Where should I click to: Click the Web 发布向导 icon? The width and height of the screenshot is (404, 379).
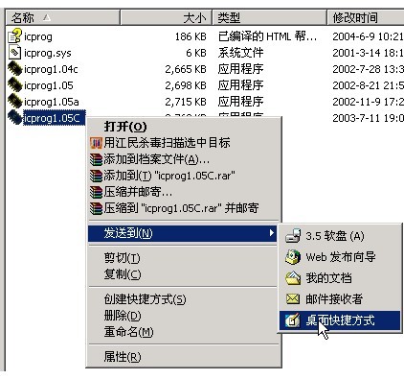(293, 257)
